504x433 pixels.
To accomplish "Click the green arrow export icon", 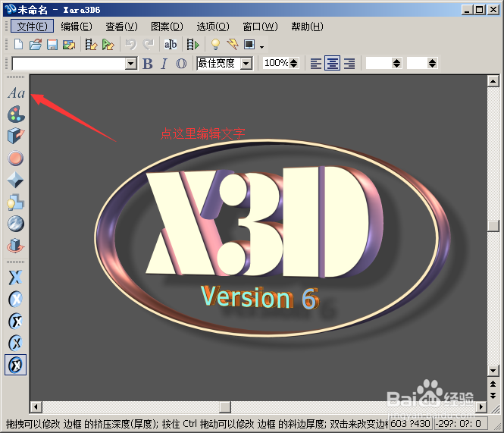I will 108,44.
